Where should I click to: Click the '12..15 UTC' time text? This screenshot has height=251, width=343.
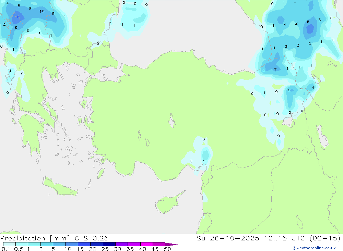(284, 238)
